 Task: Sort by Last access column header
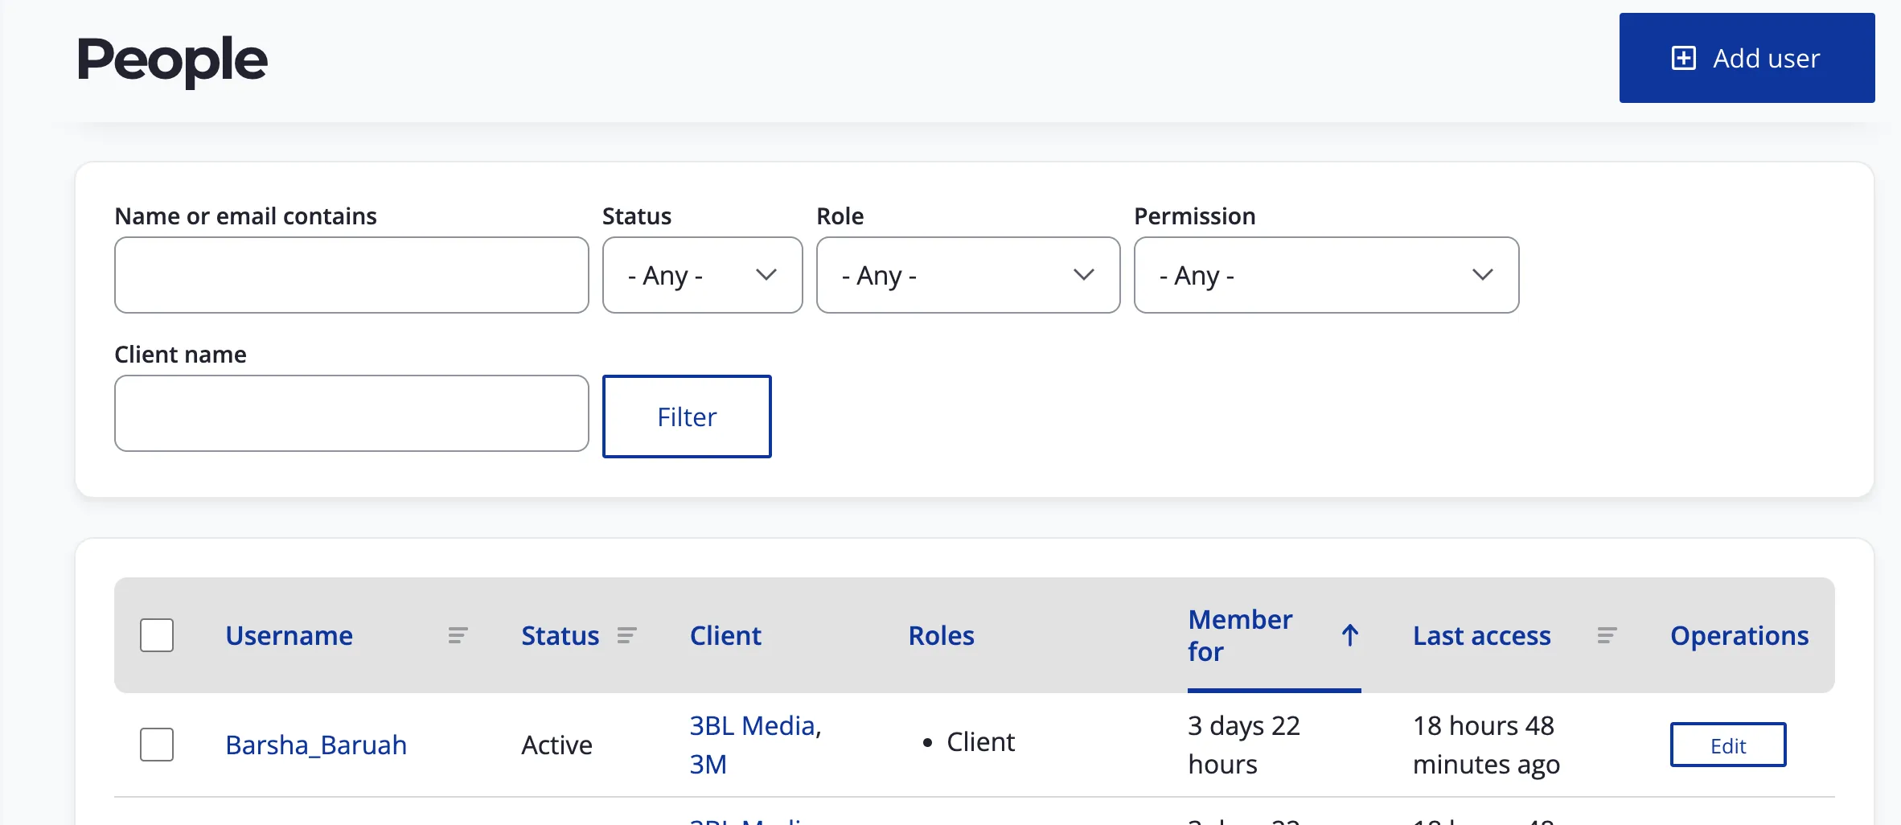click(x=1481, y=635)
